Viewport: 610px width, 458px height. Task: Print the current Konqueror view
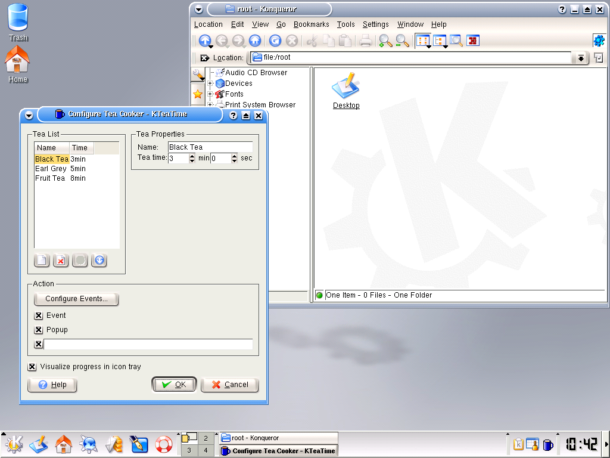[x=365, y=41]
